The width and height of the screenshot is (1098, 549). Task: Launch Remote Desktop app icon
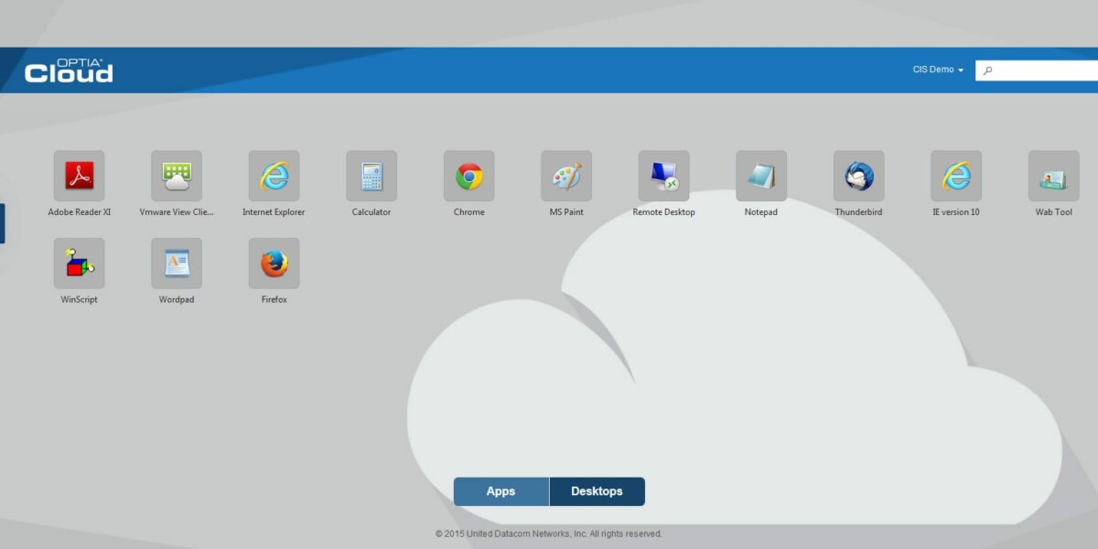coord(664,176)
